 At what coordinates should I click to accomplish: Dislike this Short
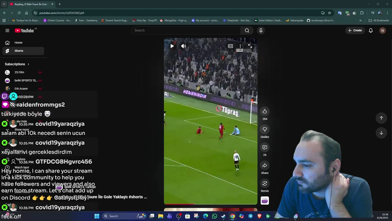pos(265,129)
